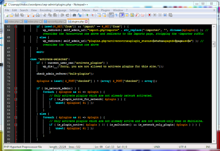This screenshot has height=151, width=220.
Task: Open the Run menu
Action: click(96, 10)
